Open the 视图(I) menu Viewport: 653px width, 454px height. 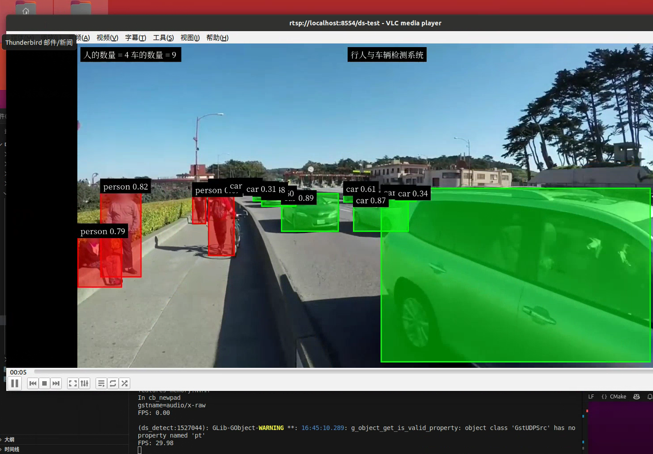tap(190, 38)
